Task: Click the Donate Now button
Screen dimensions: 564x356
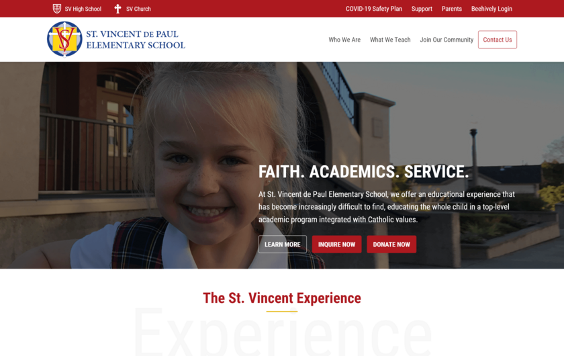Action: tap(391, 244)
